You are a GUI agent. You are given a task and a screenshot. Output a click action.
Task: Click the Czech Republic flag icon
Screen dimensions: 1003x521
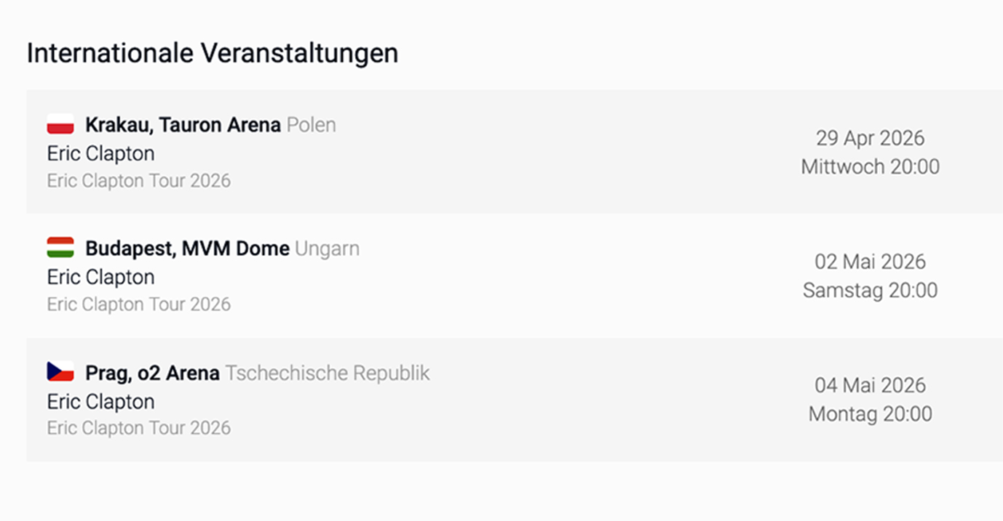tap(60, 372)
